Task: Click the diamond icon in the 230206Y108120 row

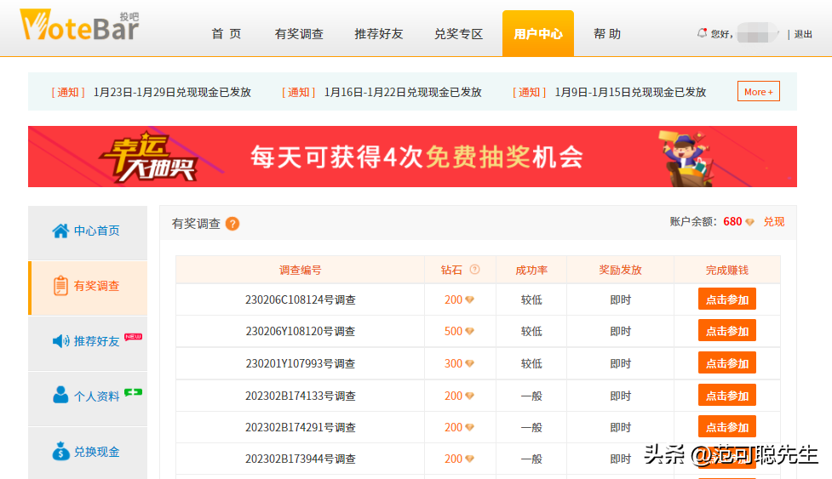Action: [x=469, y=331]
